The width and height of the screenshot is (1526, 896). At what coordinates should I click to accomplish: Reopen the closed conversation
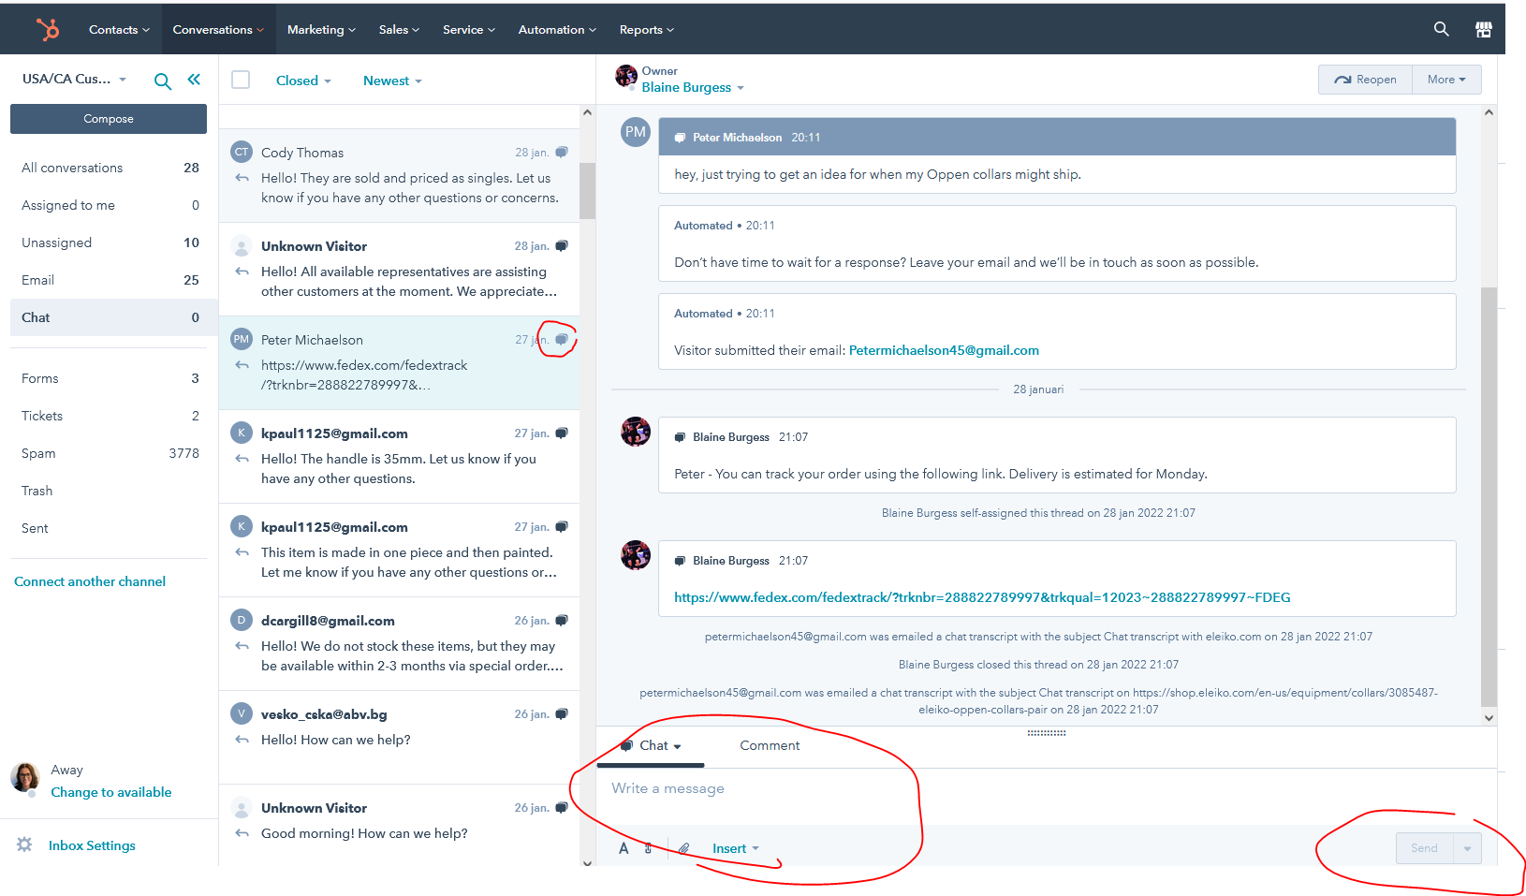pyautogui.click(x=1365, y=80)
